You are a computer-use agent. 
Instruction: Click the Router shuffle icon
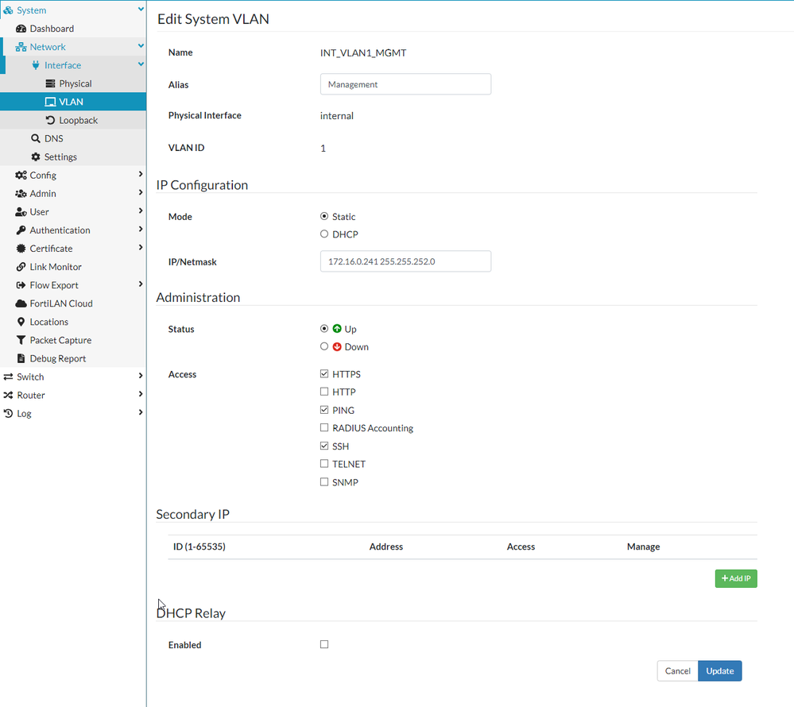click(8, 396)
